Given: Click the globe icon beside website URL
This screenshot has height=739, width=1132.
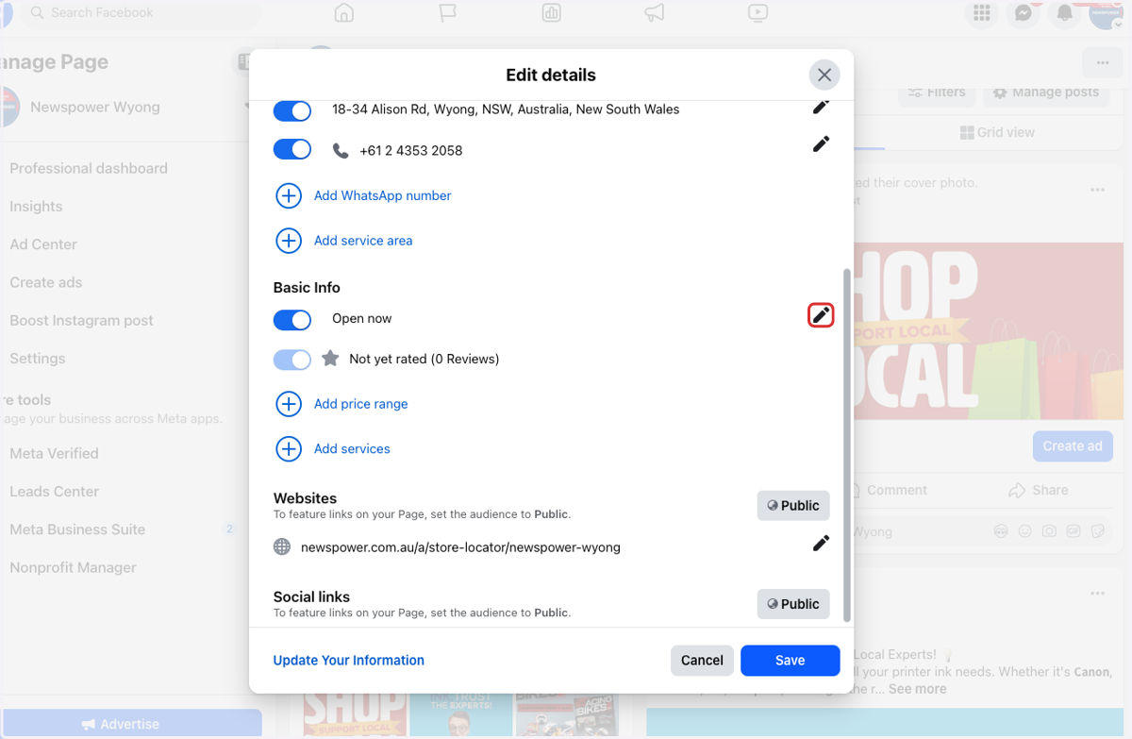Looking at the screenshot, I should coord(282,546).
